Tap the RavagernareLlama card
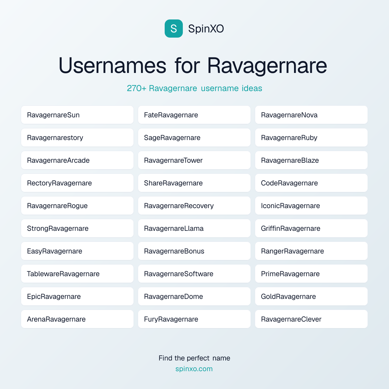Screen dimensions: 389x389 tap(194, 228)
